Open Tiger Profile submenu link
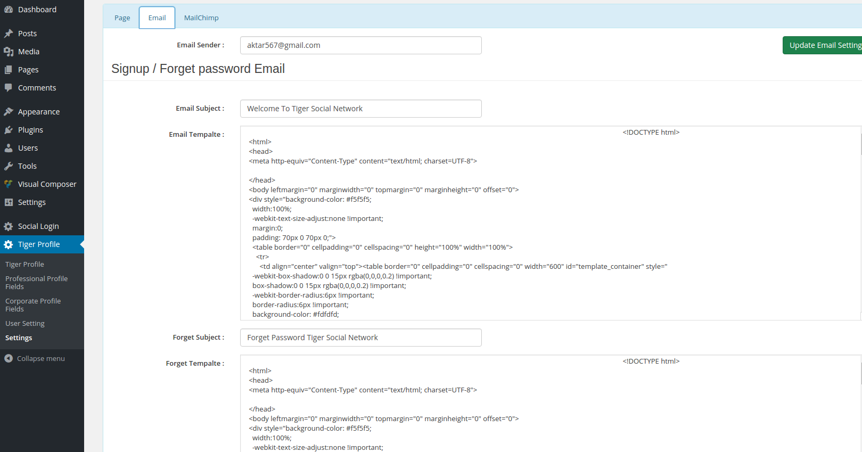The height and width of the screenshot is (452, 862). click(x=24, y=264)
